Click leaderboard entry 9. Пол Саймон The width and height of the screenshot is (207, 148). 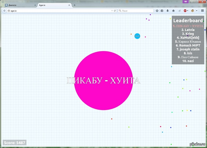click(188, 57)
